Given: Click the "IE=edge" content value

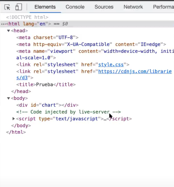Looking at the screenshot, I should 150,44.
